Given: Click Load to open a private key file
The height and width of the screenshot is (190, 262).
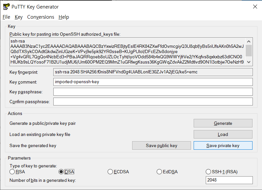Looking at the screenshot, I should (x=223, y=134).
